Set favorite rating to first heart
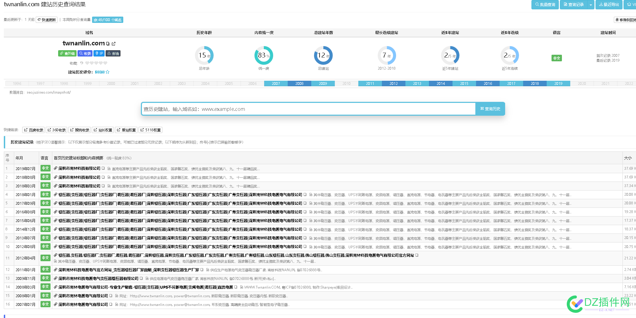636x318 pixels. click(x=87, y=63)
